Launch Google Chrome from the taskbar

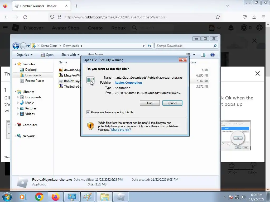point(39,197)
